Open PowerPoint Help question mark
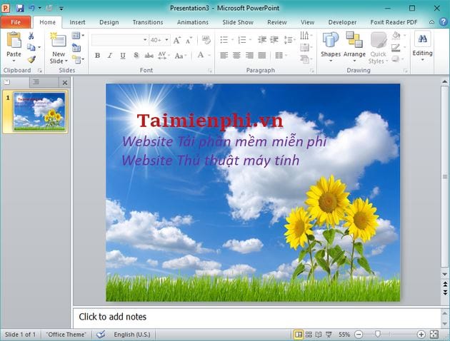 tap(443, 22)
